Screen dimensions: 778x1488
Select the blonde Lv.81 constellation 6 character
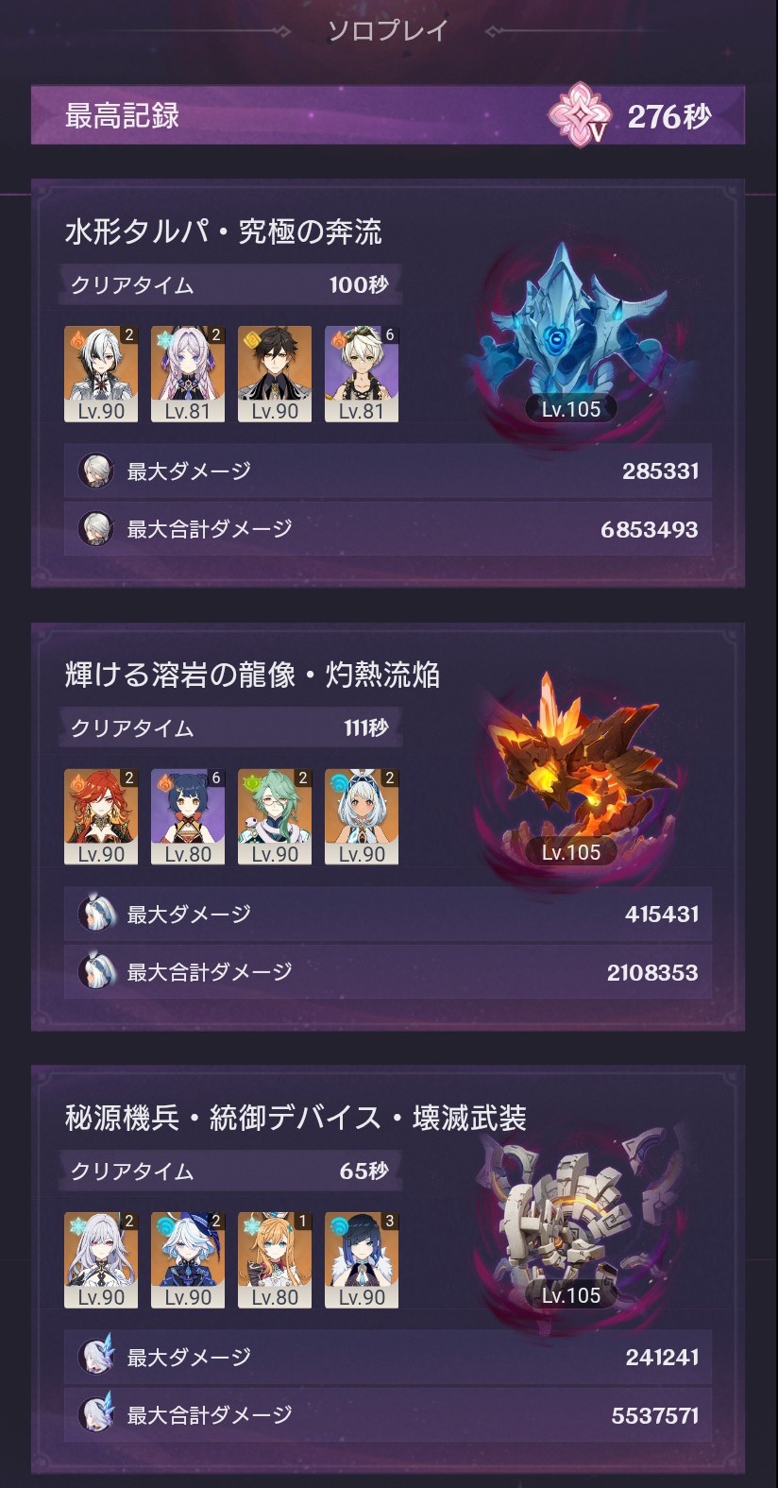pos(362,374)
